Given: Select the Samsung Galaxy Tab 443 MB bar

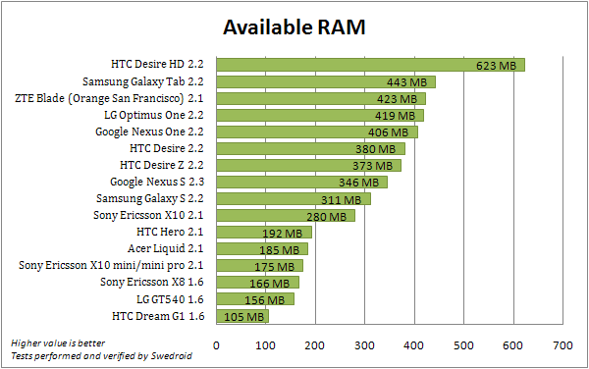Looking at the screenshot, I should 326,81.
